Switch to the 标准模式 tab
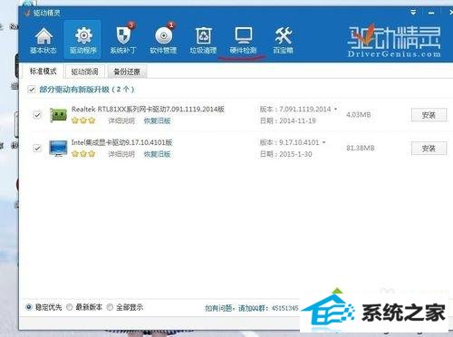 (43, 72)
